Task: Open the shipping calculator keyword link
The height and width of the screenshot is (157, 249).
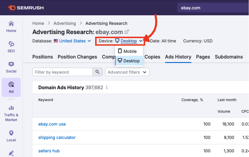Action: [57, 137]
